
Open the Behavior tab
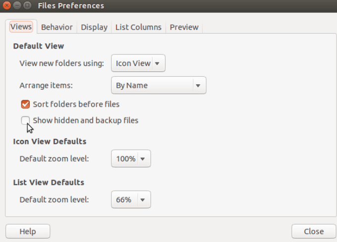pos(56,27)
